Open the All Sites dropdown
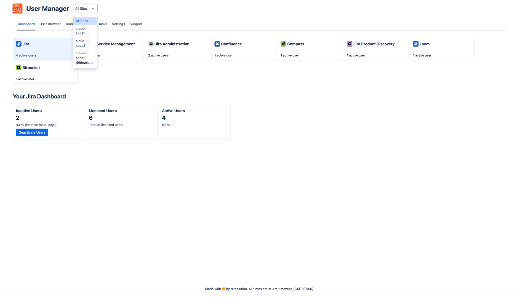Image resolution: width=525 pixels, height=298 pixels. pyautogui.click(x=85, y=8)
